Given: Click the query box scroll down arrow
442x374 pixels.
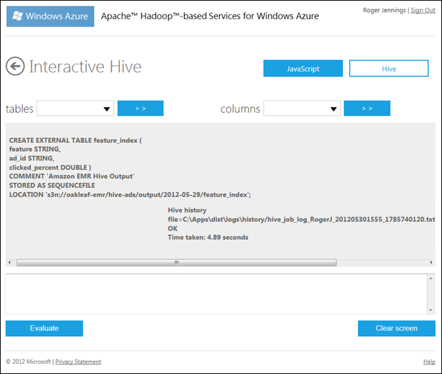Looking at the screenshot, I should coord(431,310).
